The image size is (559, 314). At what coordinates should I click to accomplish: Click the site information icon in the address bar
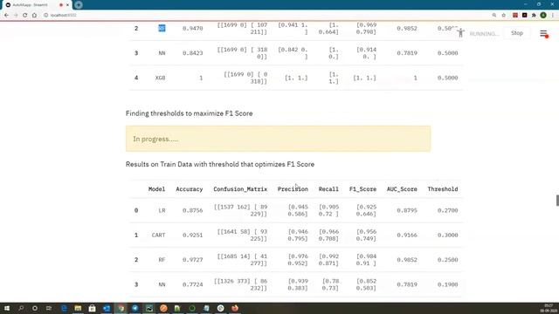[x=46, y=16]
